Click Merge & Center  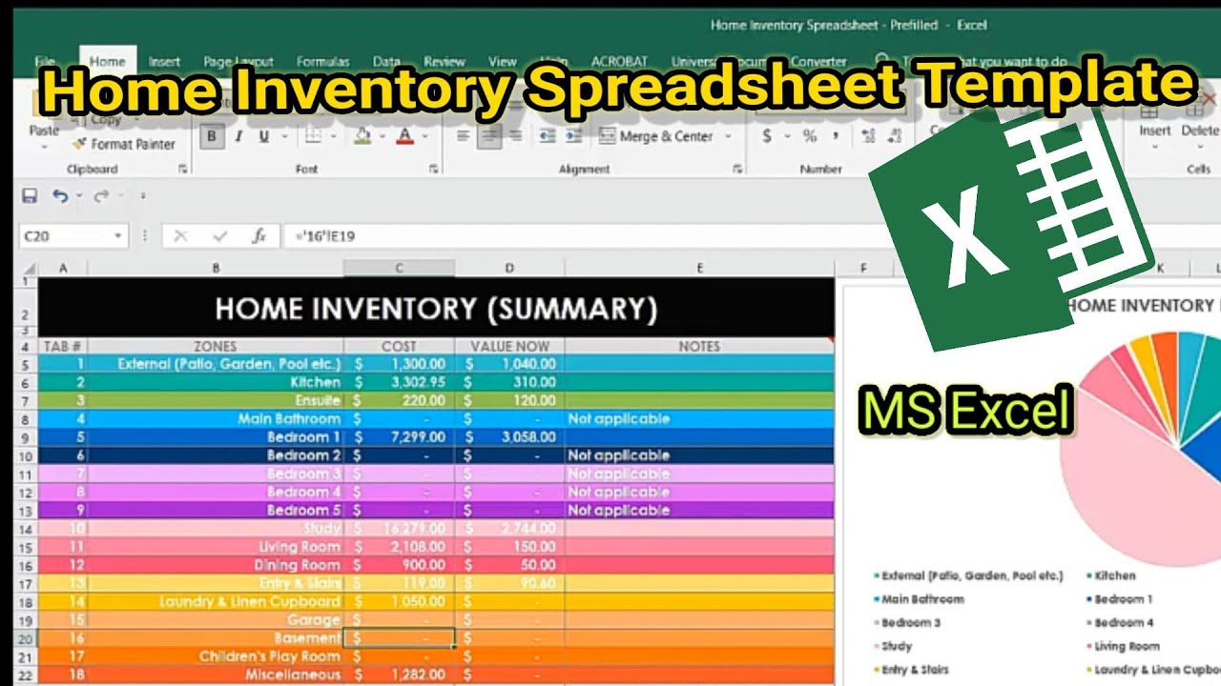[x=656, y=136]
